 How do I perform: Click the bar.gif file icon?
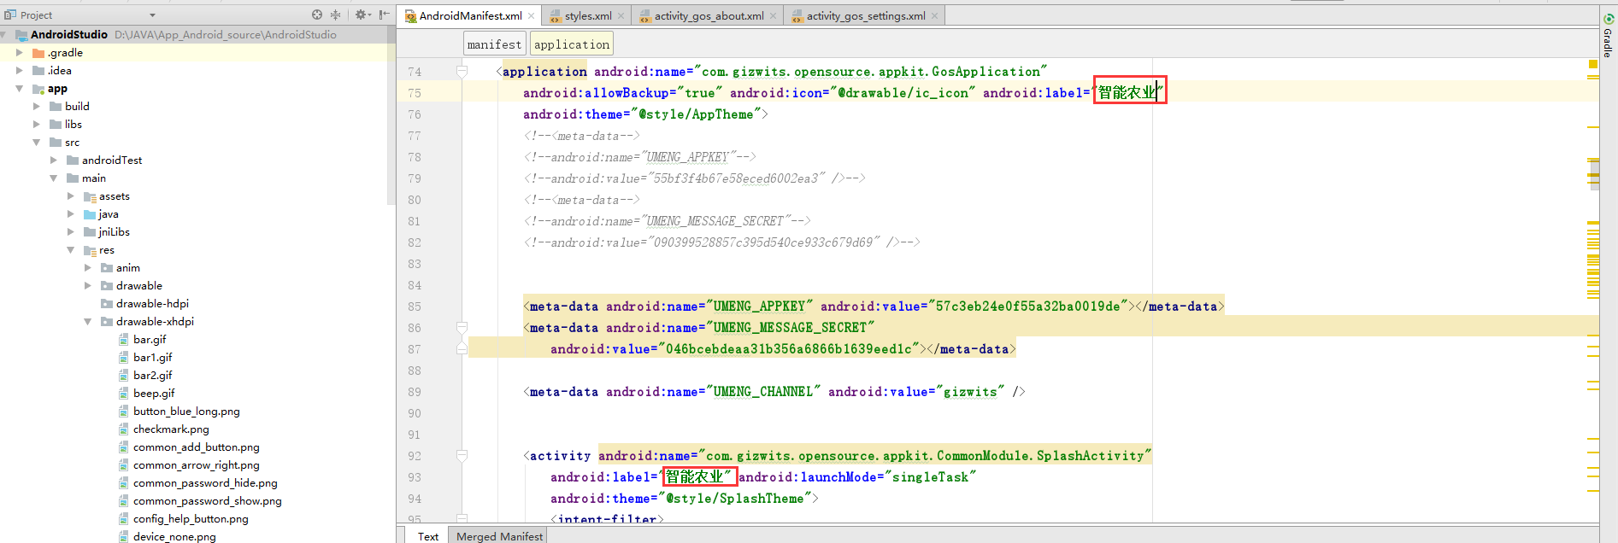(124, 340)
